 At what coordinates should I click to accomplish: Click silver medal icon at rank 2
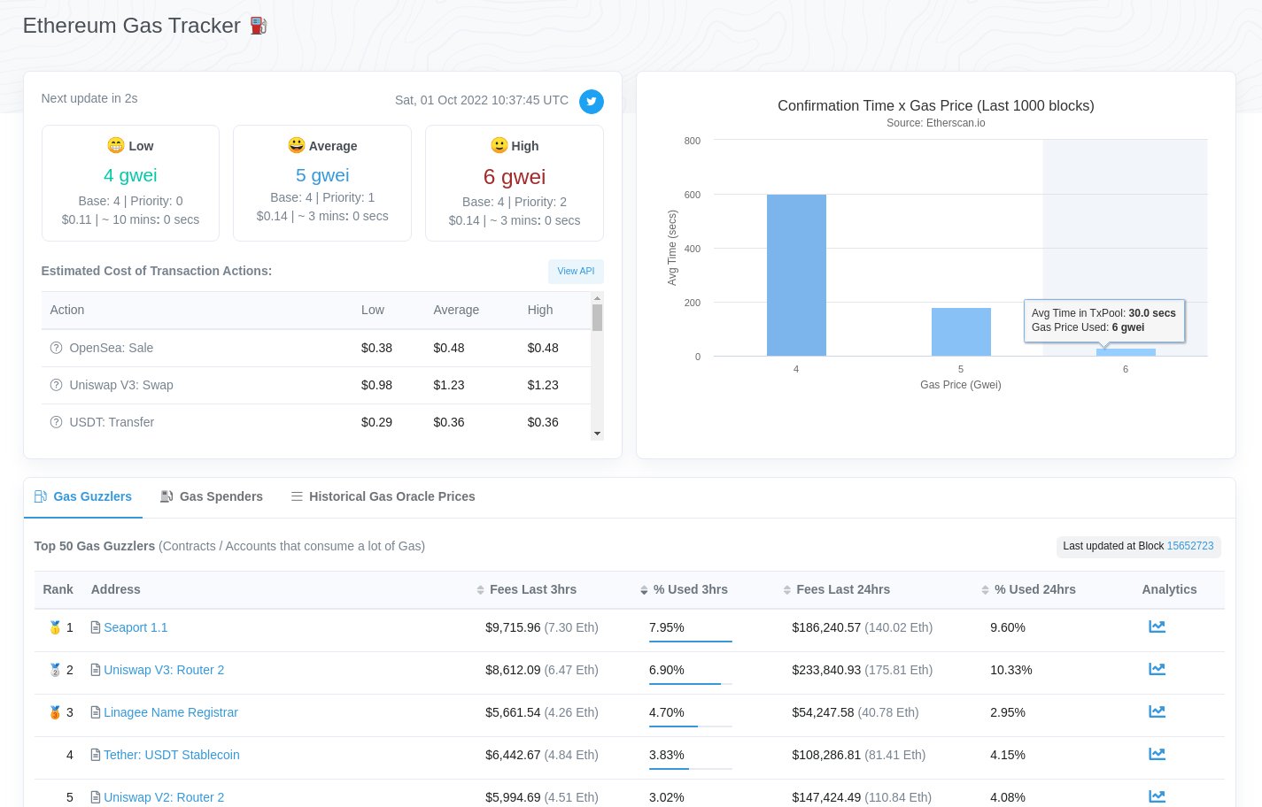(55, 670)
